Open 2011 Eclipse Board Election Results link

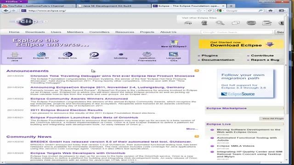click(67, 110)
